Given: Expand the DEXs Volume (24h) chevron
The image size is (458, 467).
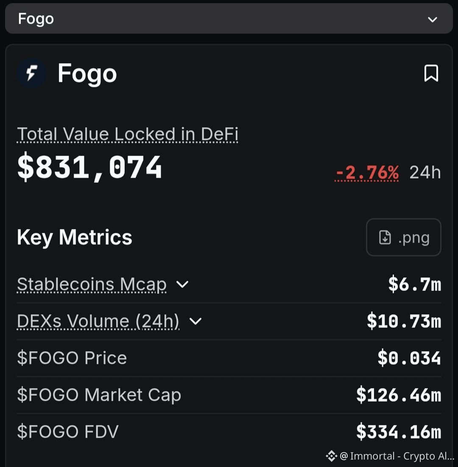Looking at the screenshot, I should 195,321.
